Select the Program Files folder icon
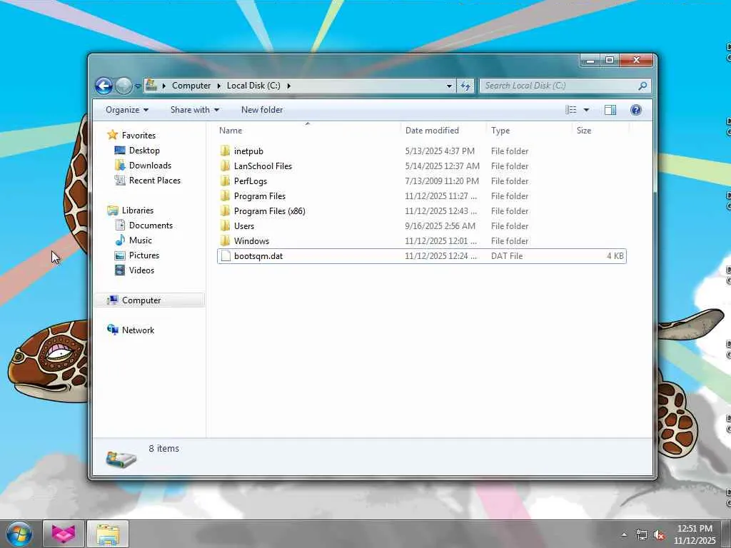 click(x=225, y=196)
